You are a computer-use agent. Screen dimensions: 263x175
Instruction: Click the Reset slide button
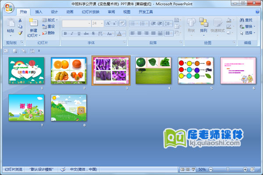click(48, 26)
